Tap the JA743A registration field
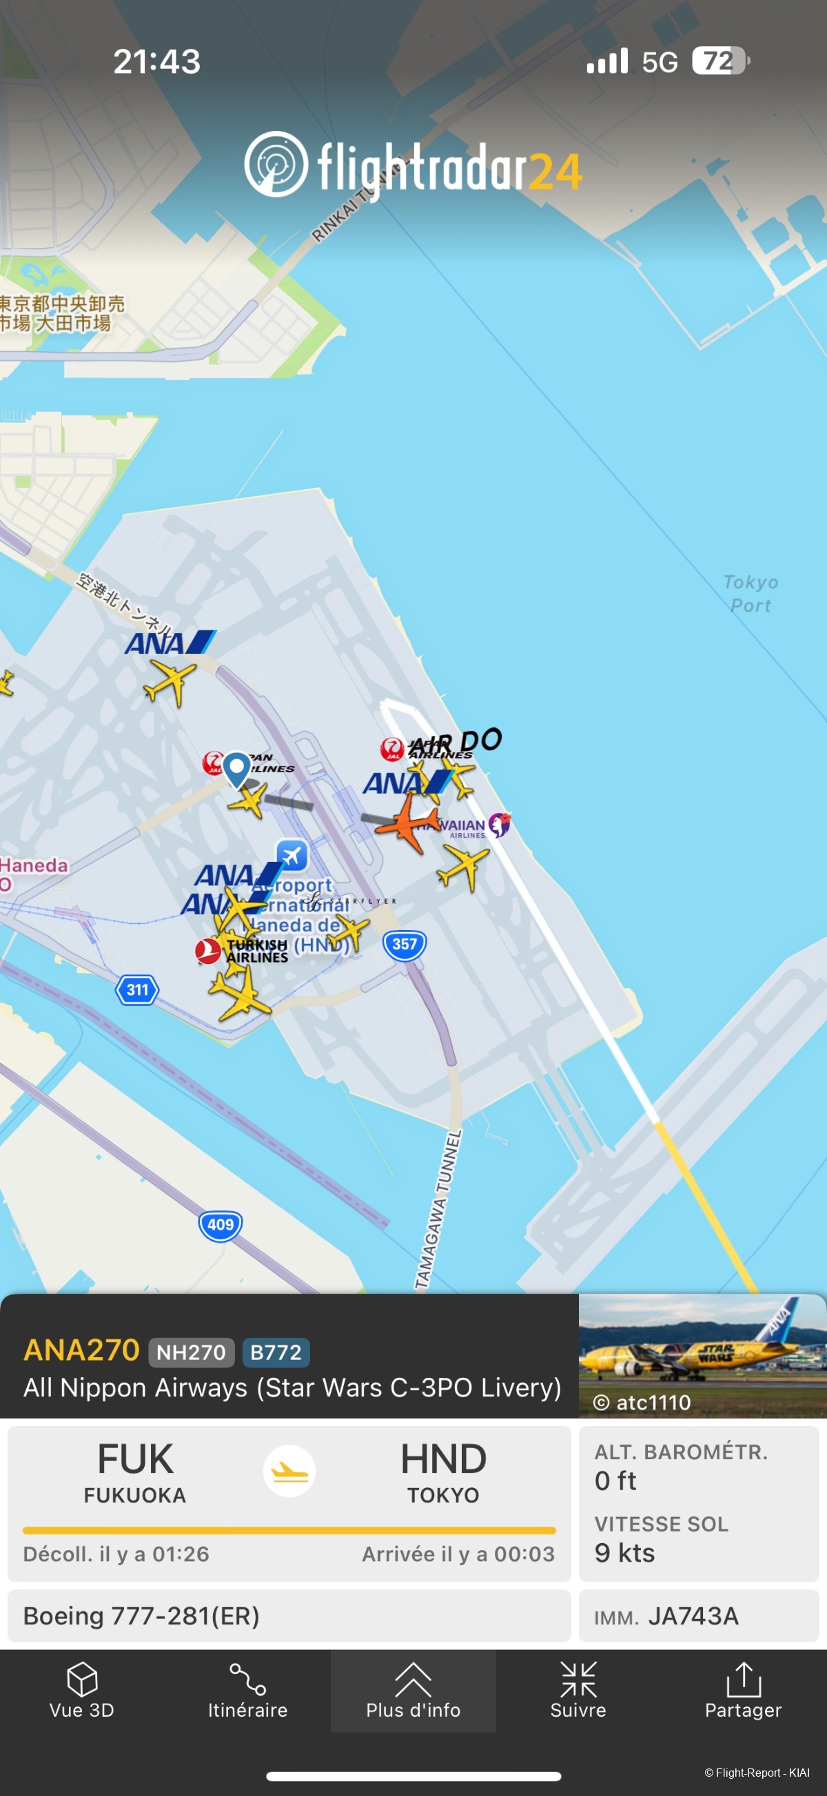This screenshot has height=1796, width=827. (699, 1616)
